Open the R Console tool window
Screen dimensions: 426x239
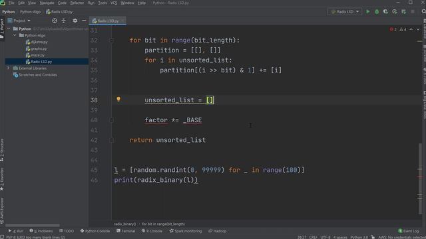click(152, 231)
